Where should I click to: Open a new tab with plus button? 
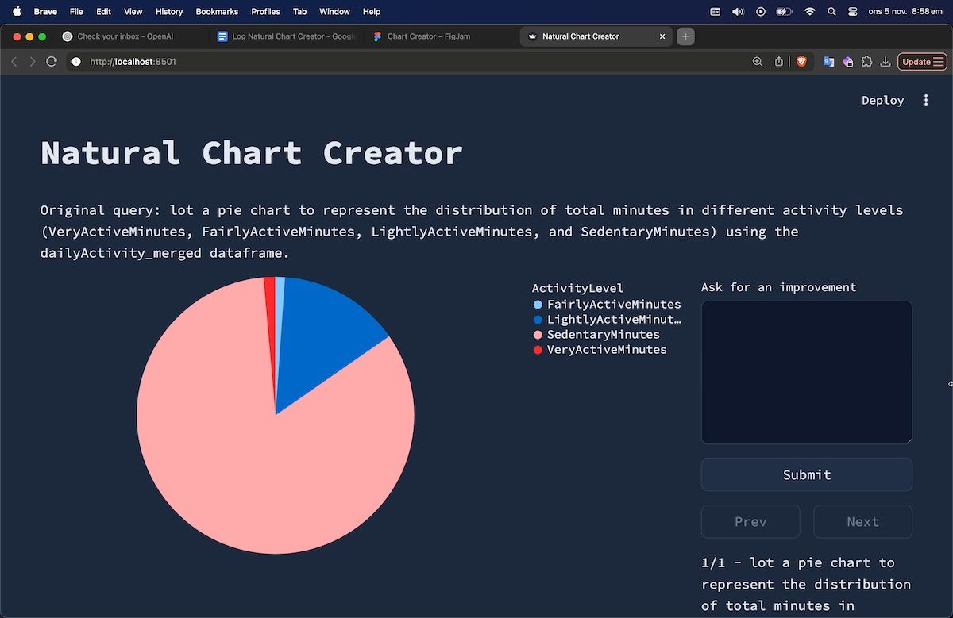pyautogui.click(x=686, y=36)
